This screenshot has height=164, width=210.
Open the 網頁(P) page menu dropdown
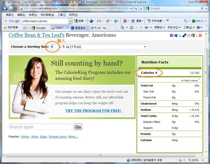159,27
